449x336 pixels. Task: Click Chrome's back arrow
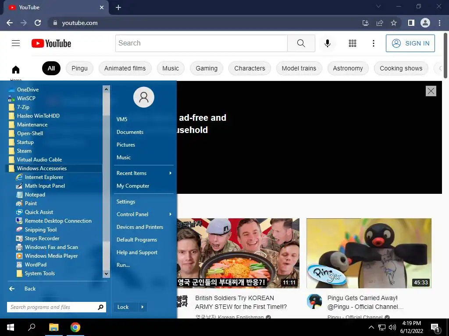10,23
